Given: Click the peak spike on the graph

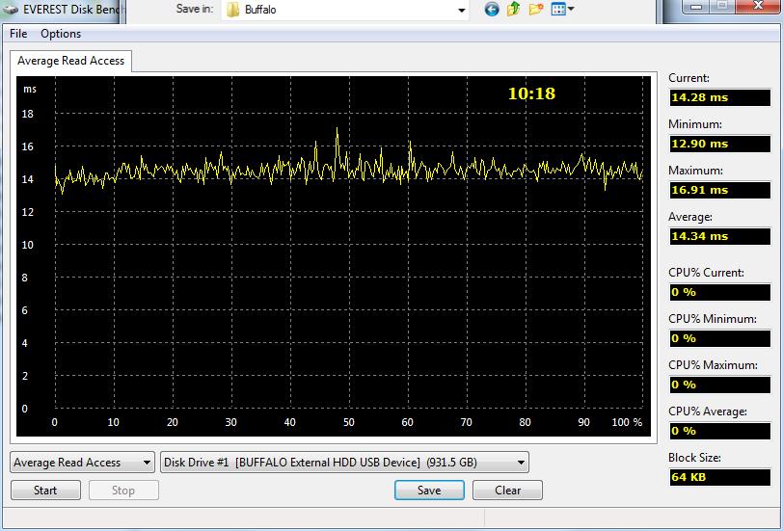Looking at the screenshot, I should tap(337, 130).
